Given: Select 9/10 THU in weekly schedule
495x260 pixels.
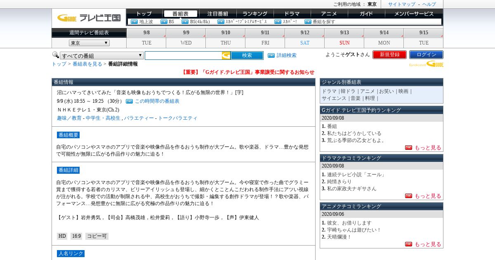Looking at the screenshot, I should click(x=226, y=38).
